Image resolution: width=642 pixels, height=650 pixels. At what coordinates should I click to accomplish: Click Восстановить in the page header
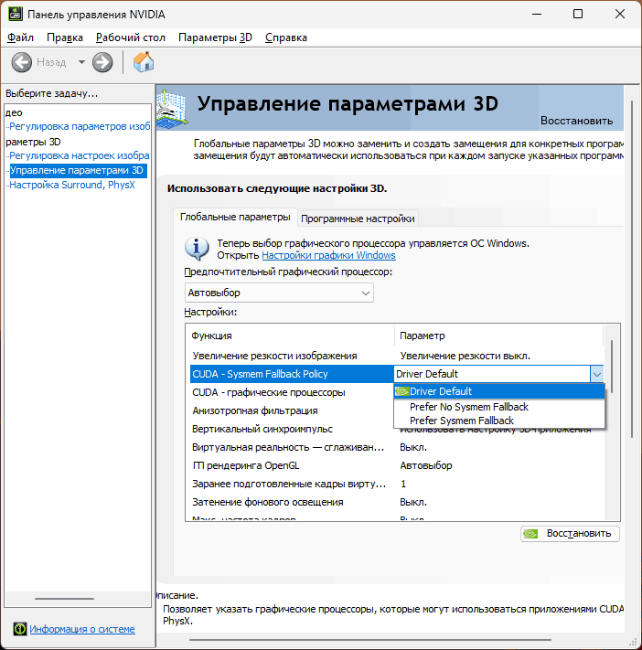click(576, 121)
